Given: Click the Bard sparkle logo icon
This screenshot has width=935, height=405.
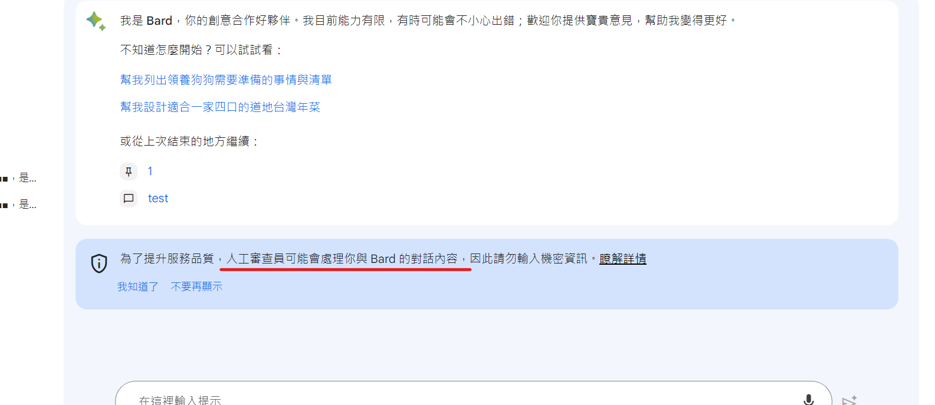Looking at the screenshot, I should (x=96, y=21).
